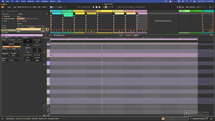Open the 1 Bar quantization dropdown
The image size is (215, 121).
tap(45, 7)
